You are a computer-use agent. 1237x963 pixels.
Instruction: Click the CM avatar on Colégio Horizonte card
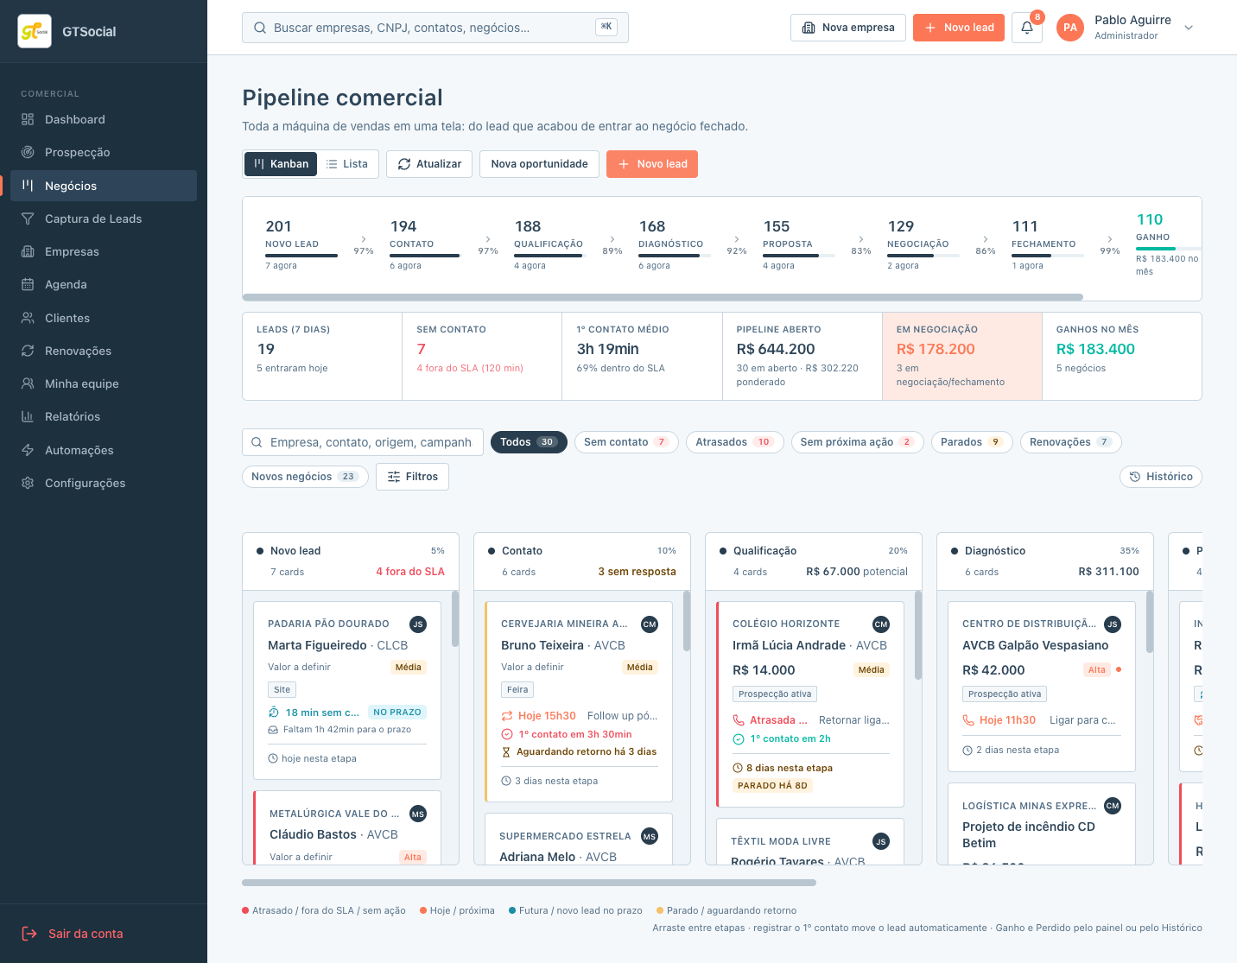point(881,624)
